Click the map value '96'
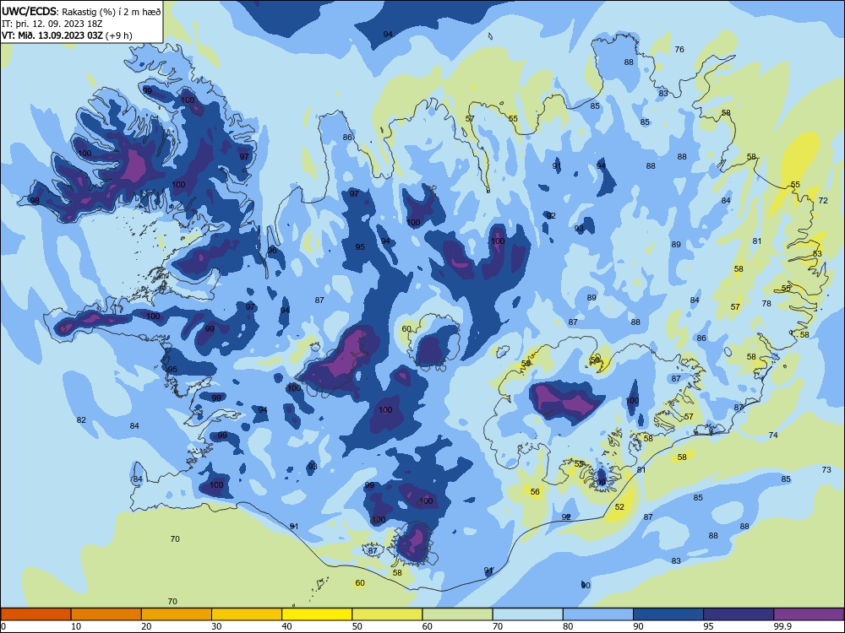 (272, 251)
